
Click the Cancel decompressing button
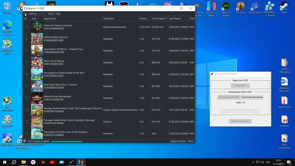[252, 97]
